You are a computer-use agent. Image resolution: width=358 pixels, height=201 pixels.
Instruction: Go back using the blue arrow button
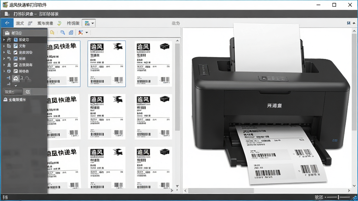(x=7, y=23)
